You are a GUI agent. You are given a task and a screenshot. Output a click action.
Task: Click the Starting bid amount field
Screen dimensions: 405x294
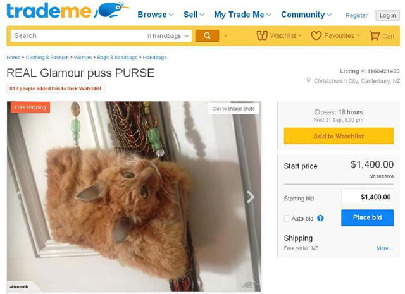[x=368, y=197]
